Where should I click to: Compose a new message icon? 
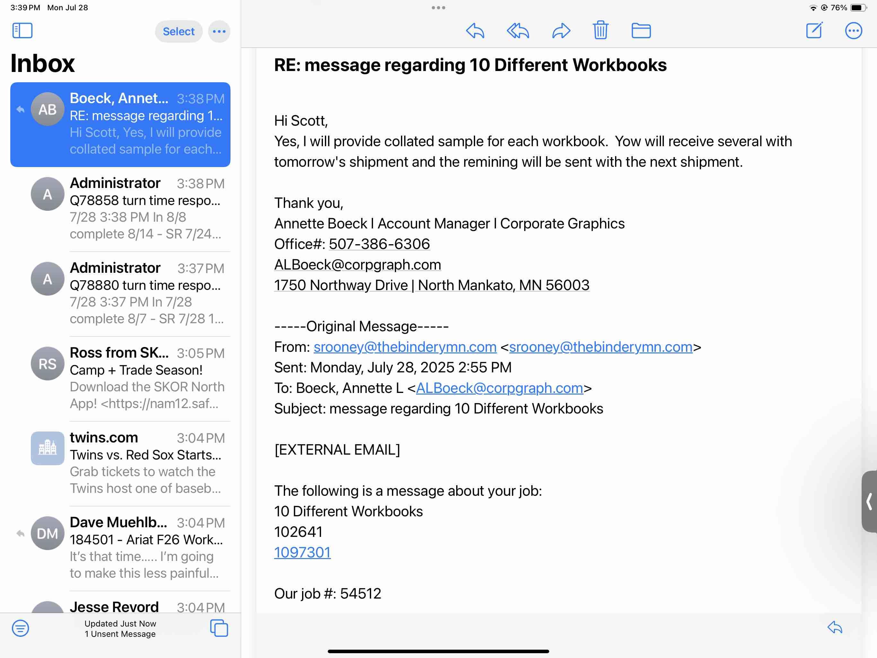tap(814, 31)
